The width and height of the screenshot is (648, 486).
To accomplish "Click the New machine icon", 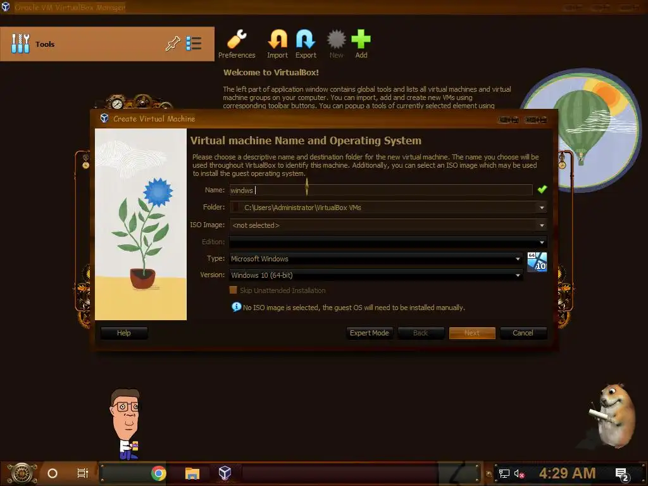I will point(336,44).
